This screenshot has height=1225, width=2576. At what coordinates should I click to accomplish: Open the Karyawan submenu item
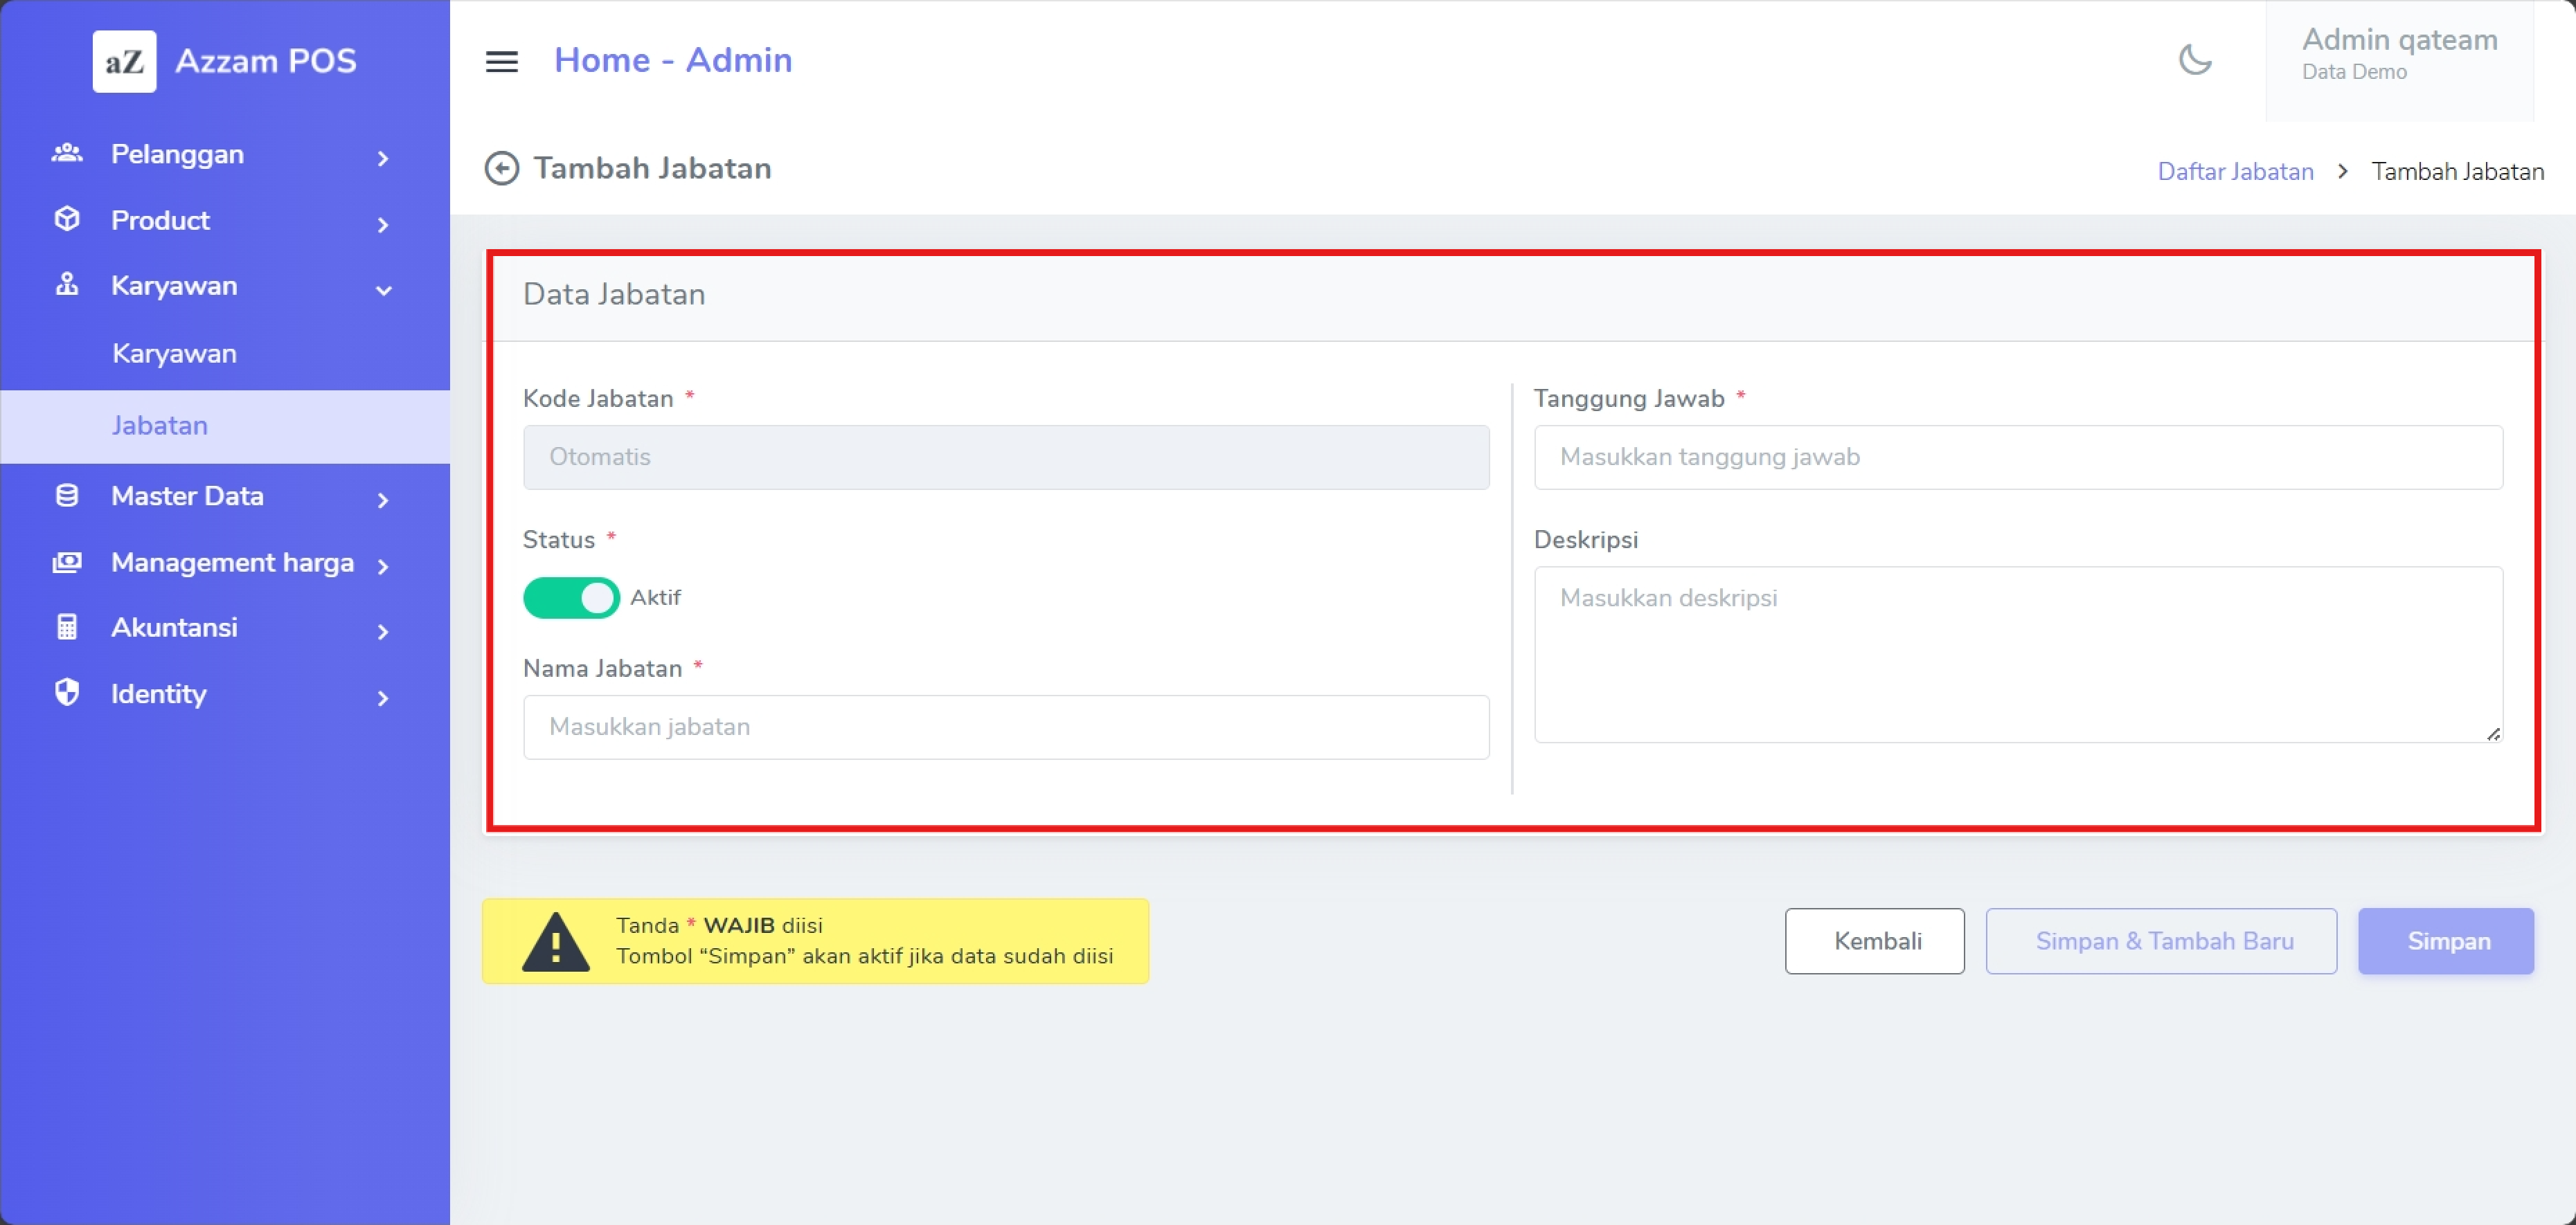coord(174,354)
